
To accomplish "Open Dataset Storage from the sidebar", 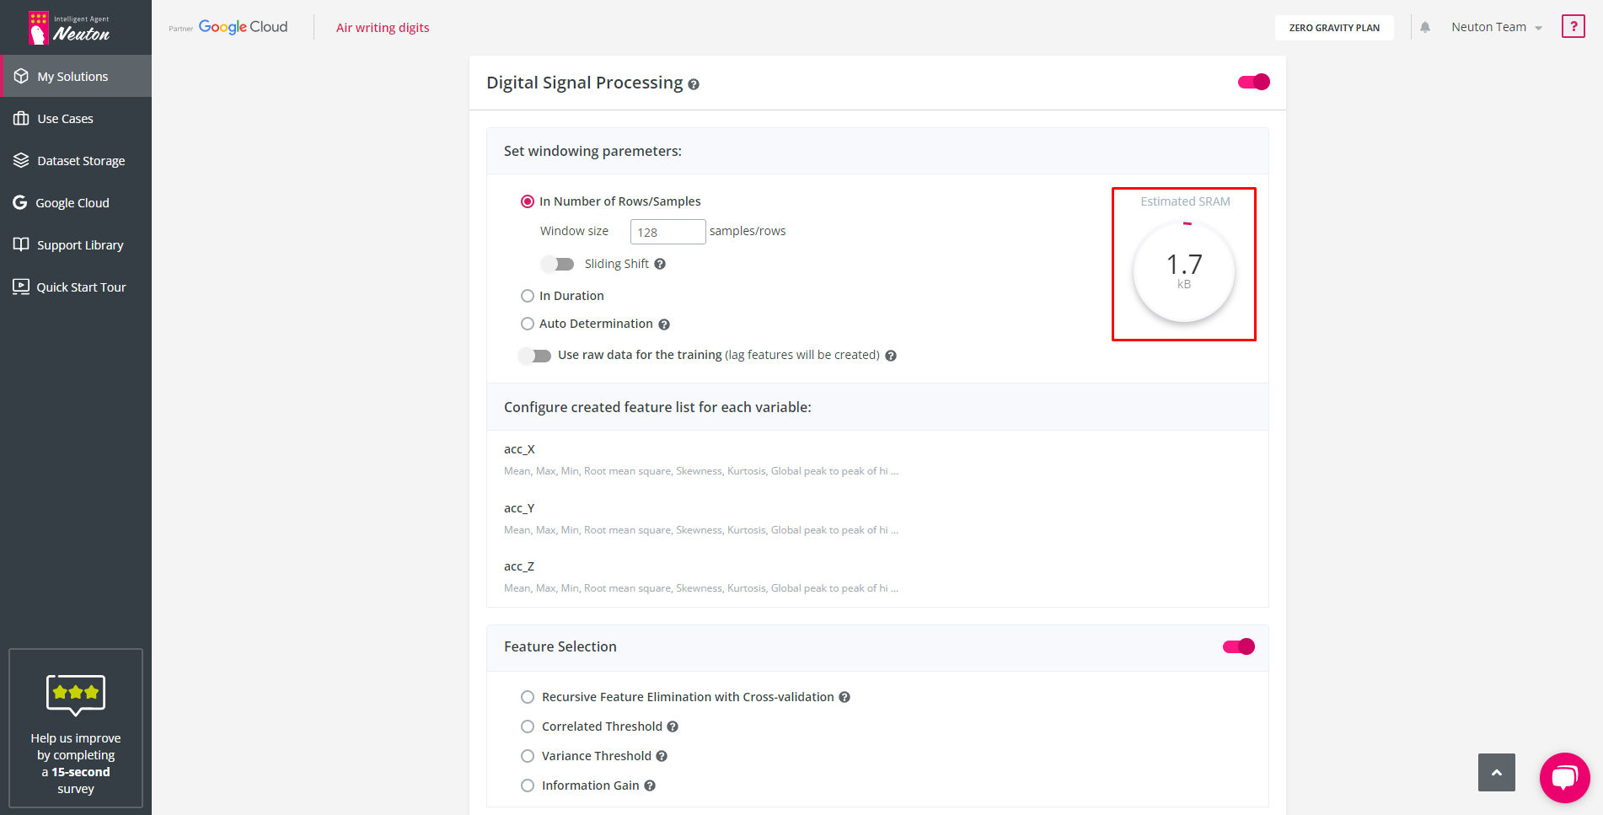I will [76, 160].
